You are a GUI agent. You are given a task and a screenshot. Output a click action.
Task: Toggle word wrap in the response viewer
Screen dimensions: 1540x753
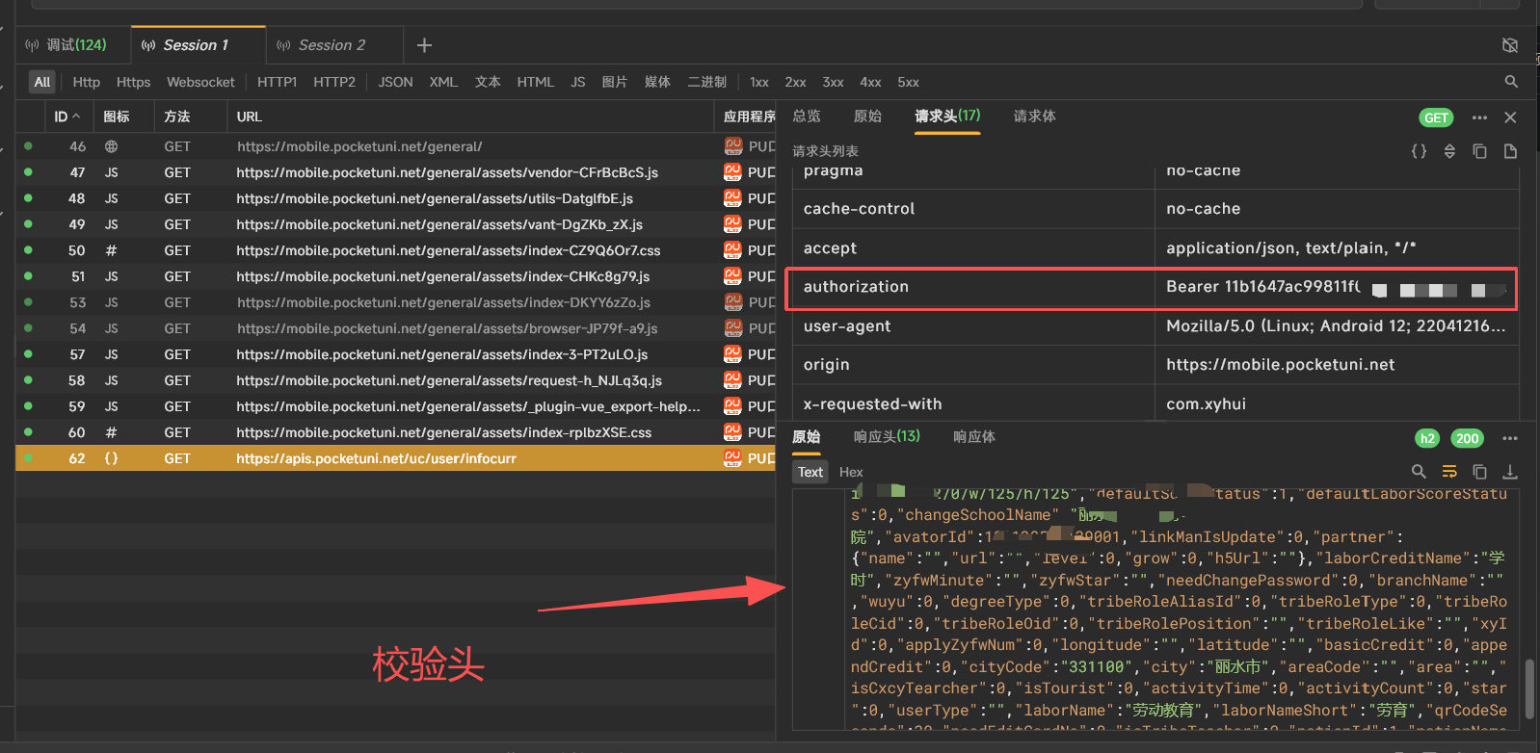click(x=1449, y=472)
